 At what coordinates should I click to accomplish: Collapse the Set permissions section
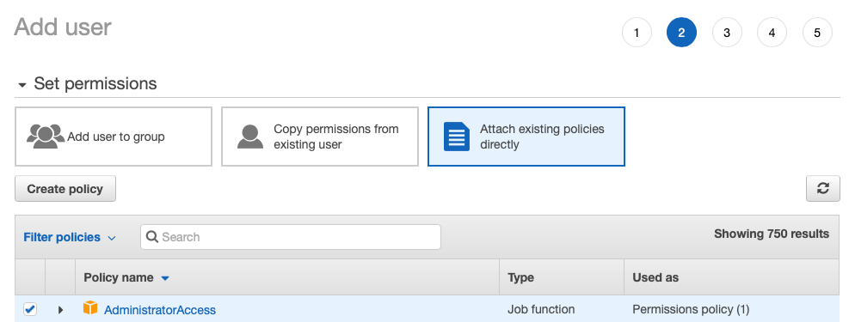pos(22,85)
